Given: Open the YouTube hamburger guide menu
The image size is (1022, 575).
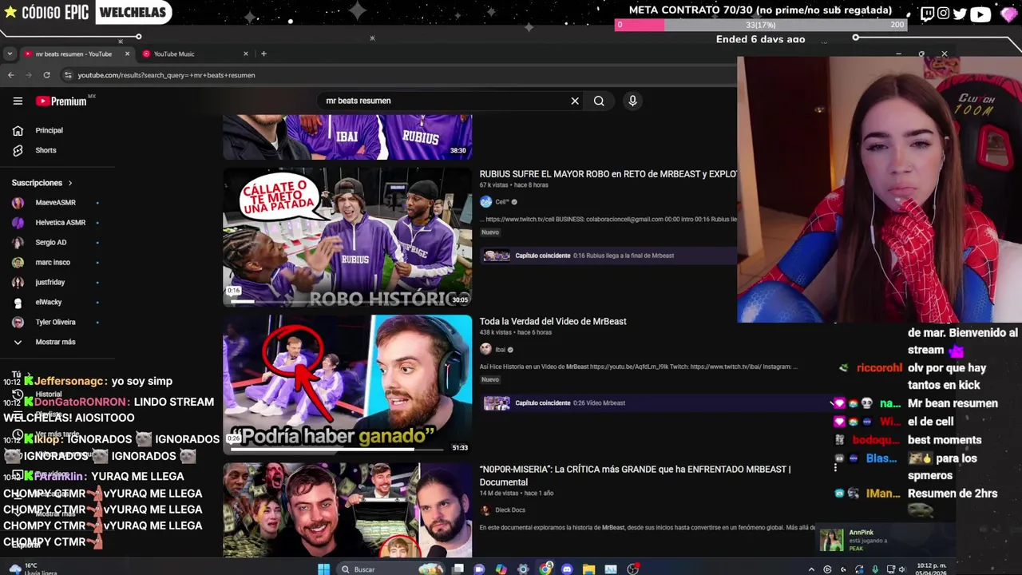Looking at the screenshot, I should (x=18, y=101).
